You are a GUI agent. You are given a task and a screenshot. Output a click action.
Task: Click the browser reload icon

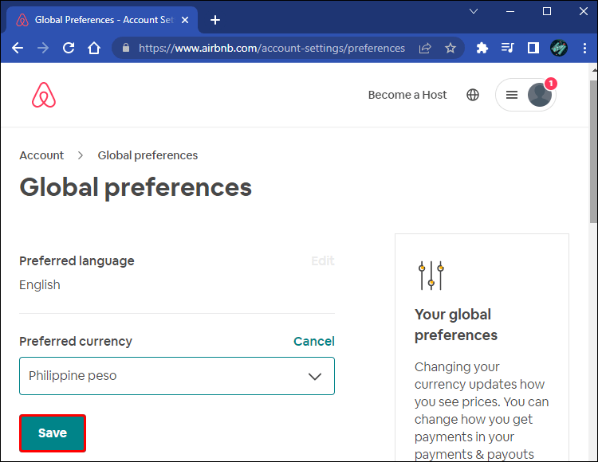69,48
